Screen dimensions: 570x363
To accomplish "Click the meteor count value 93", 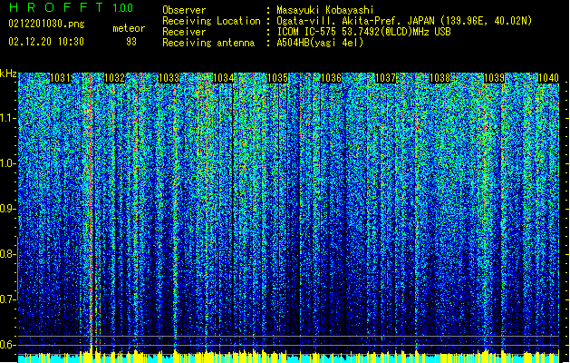I will tap(131, 42).
